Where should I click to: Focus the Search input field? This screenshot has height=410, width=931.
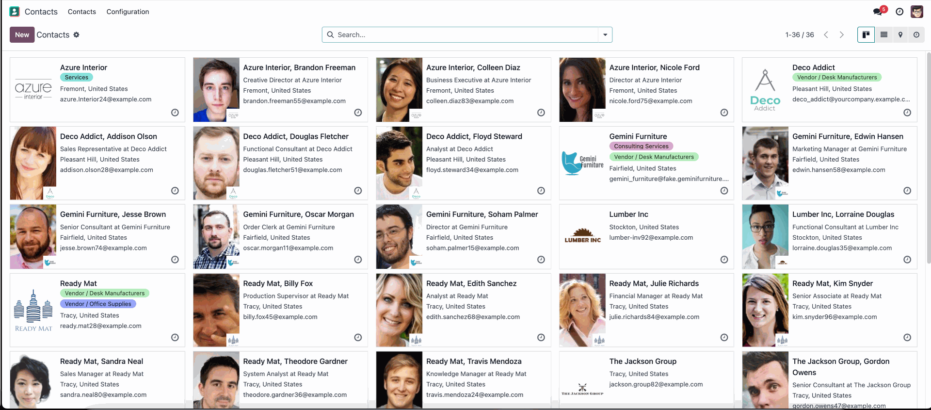coord(465,35)
